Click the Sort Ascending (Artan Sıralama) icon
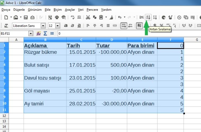201x132 pixels. tap(148, 17)
